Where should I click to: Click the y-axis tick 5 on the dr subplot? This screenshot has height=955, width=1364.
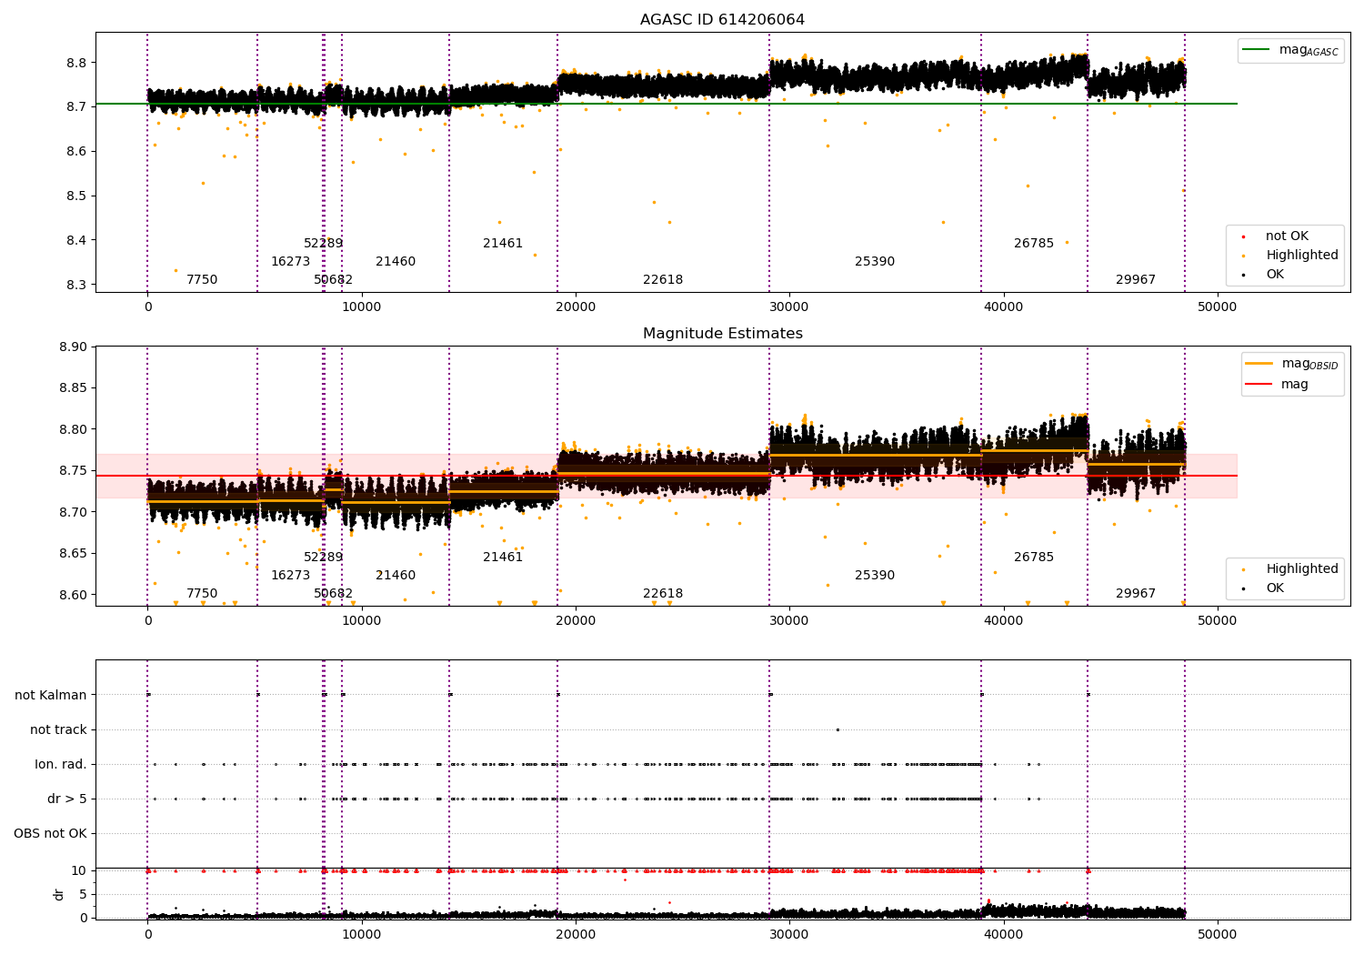pyautogui.click(x=83, y=895)
